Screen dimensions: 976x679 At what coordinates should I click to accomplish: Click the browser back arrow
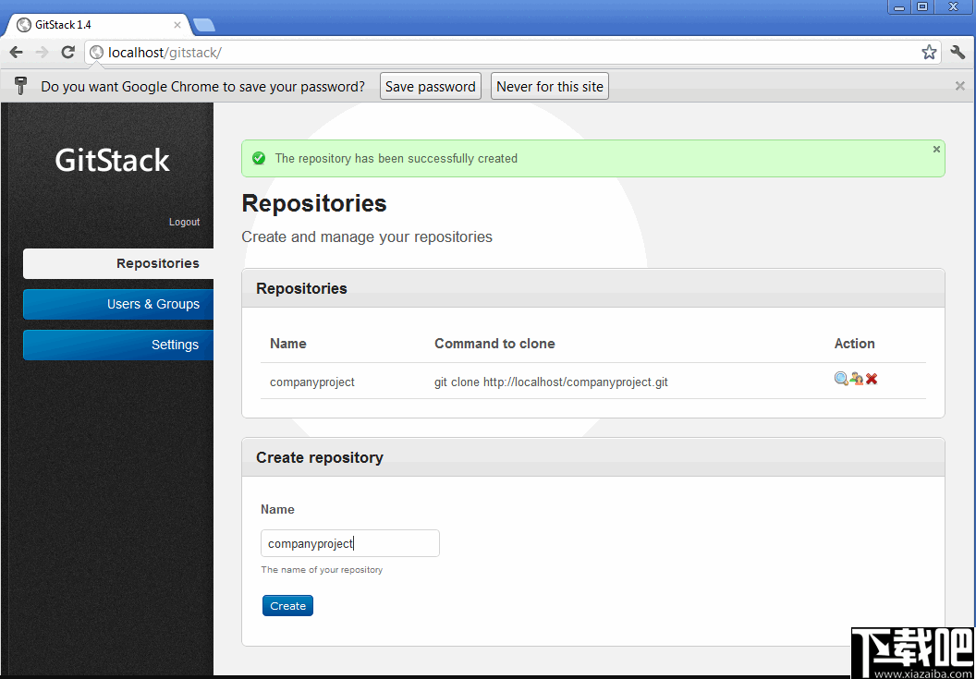coord(17,53)
